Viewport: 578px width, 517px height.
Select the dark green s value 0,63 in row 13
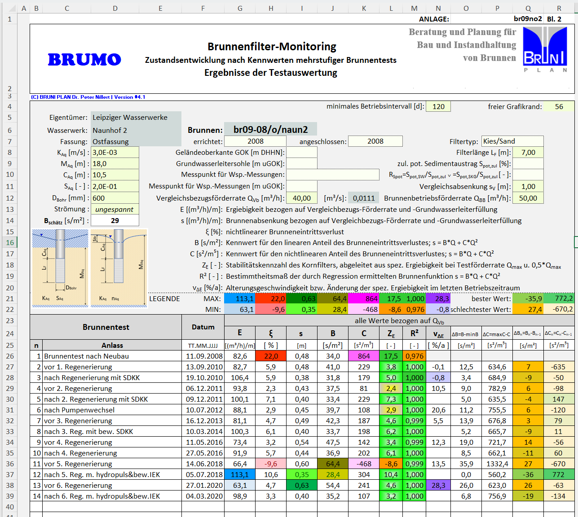pos(302,485)
